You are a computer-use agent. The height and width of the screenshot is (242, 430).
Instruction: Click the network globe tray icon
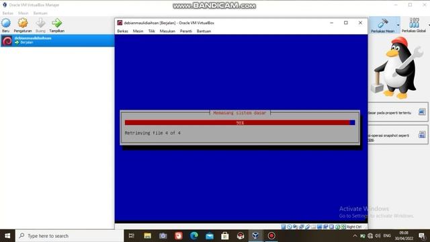370,236
